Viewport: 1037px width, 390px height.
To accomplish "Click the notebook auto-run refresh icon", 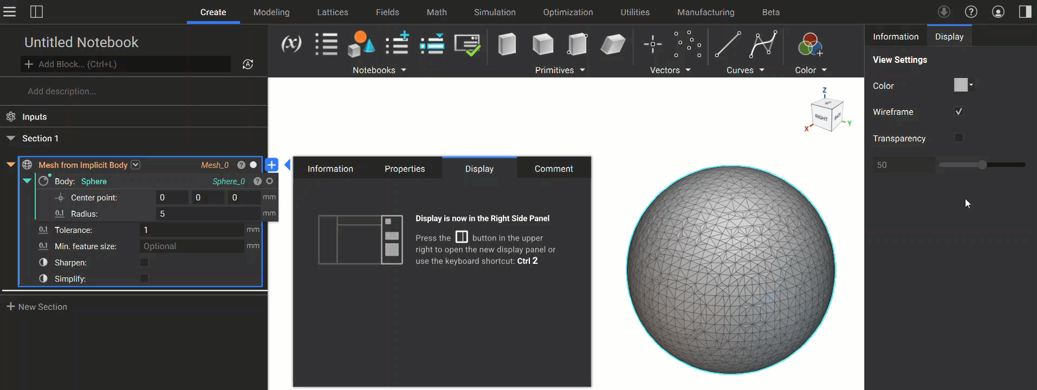I will click(x=248, y=64).
